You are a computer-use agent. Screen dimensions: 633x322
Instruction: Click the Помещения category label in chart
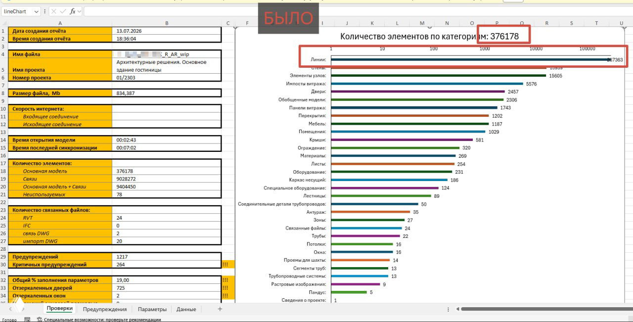pos(312,132)
